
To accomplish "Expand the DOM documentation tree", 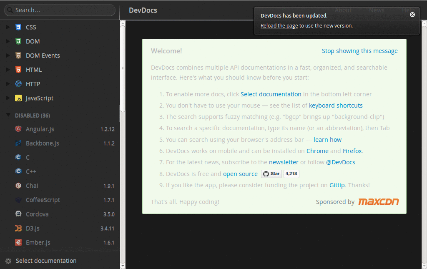I will pos(8,41).
